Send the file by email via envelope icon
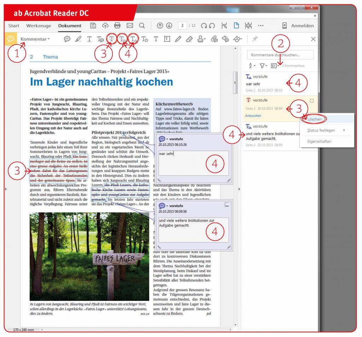This screenshot has height=337, width=362. click(x=130, y=25)
